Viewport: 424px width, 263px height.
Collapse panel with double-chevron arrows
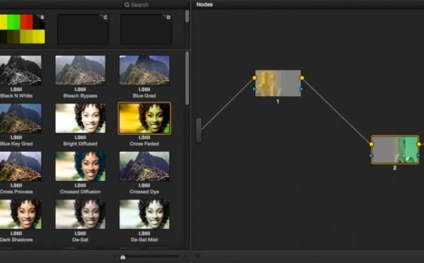[197, 256]
